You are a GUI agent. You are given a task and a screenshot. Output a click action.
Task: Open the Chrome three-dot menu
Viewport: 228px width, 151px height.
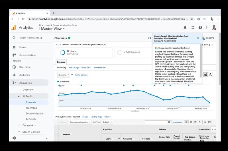point(217,19)
